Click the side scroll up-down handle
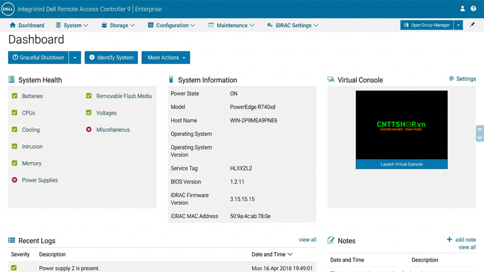The image size is (484, 272). (x=480, y=133)
